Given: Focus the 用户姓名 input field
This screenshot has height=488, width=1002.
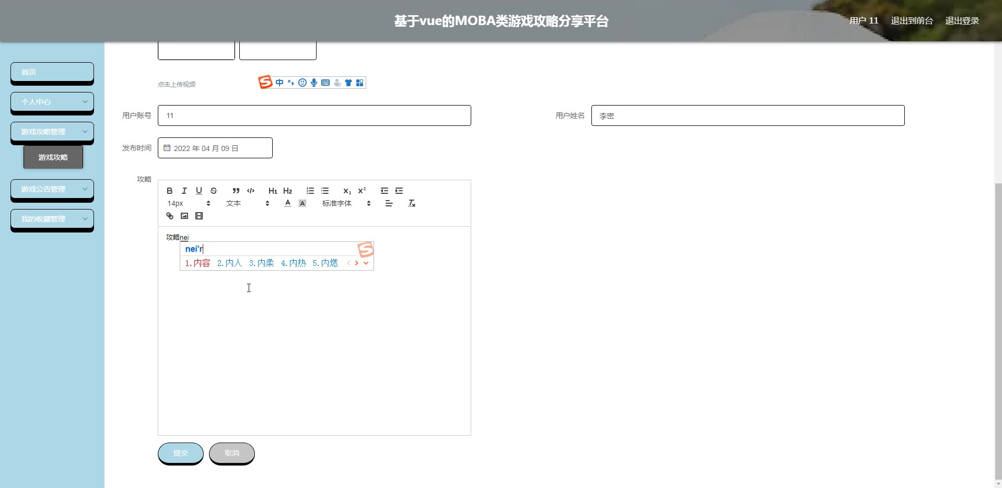Looking at the screenshot, I should (748, 115).
